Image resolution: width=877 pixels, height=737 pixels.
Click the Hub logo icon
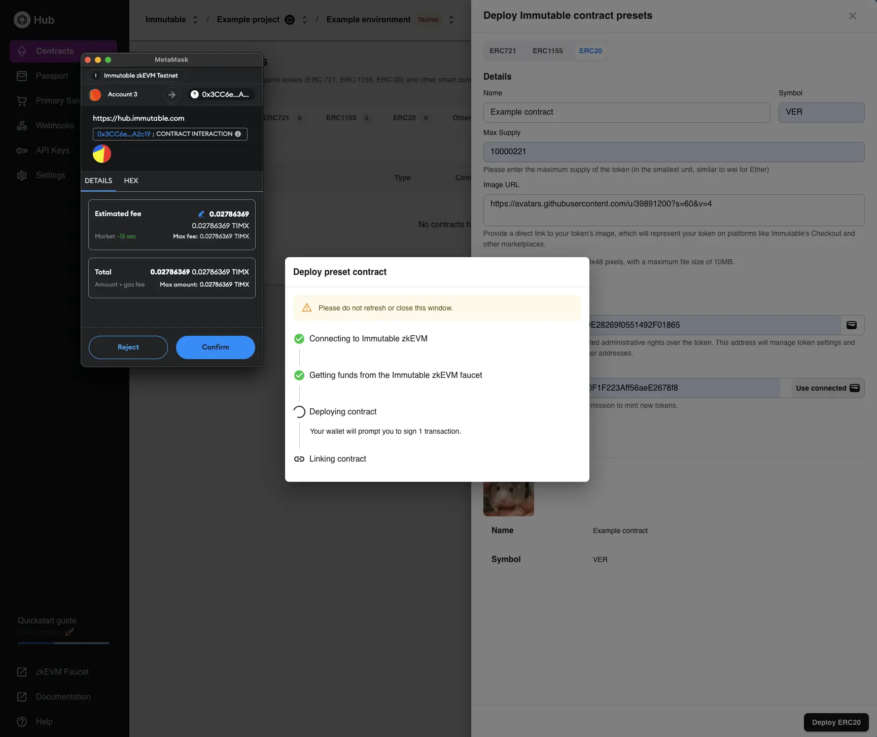coord(22,20)
